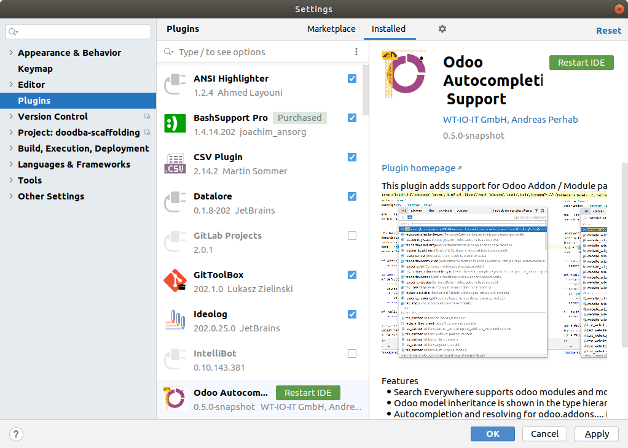Select the Ideolog plugin name
Screen dimensions: 628x448
(210, 314)
